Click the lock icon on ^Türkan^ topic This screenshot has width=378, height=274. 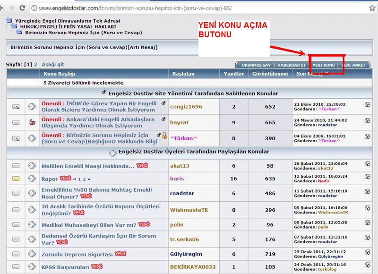[164, 135]
